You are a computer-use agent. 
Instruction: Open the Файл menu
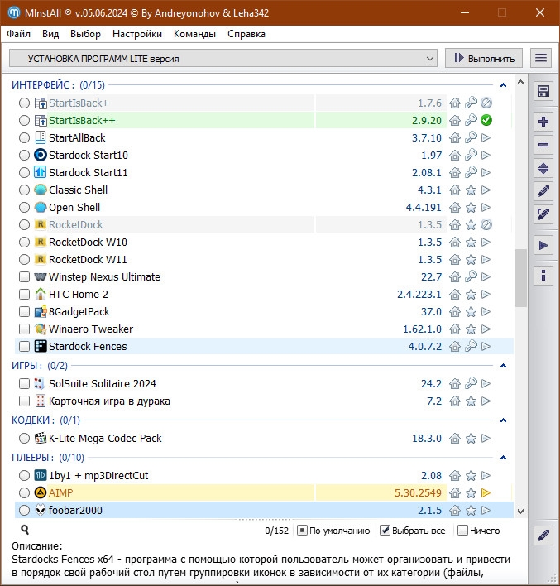coord(19,34)
